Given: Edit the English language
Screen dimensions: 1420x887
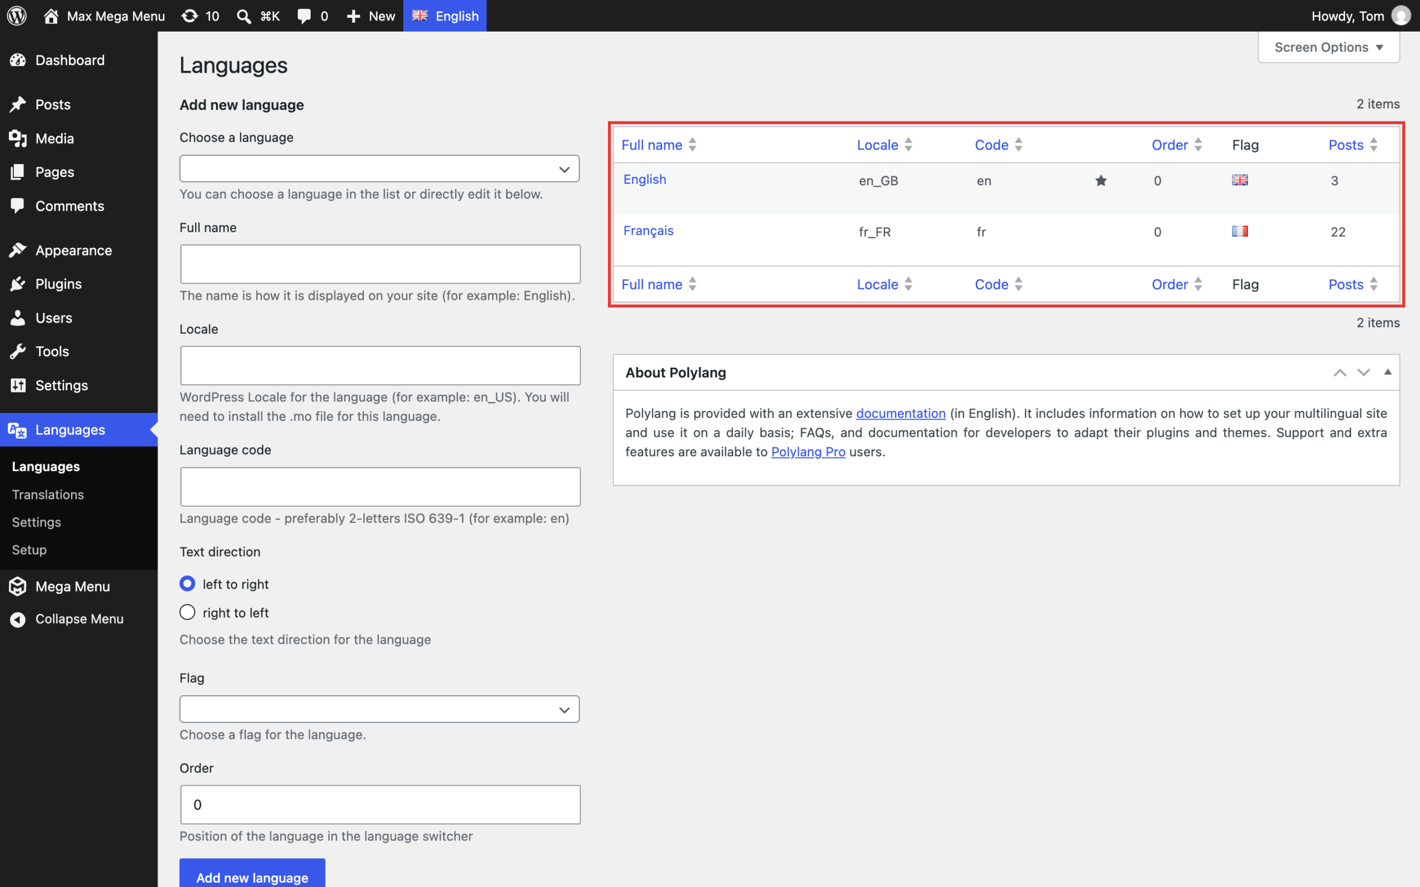Looking at the screenshot, I should pyautogui.click(x=645, y=180).
